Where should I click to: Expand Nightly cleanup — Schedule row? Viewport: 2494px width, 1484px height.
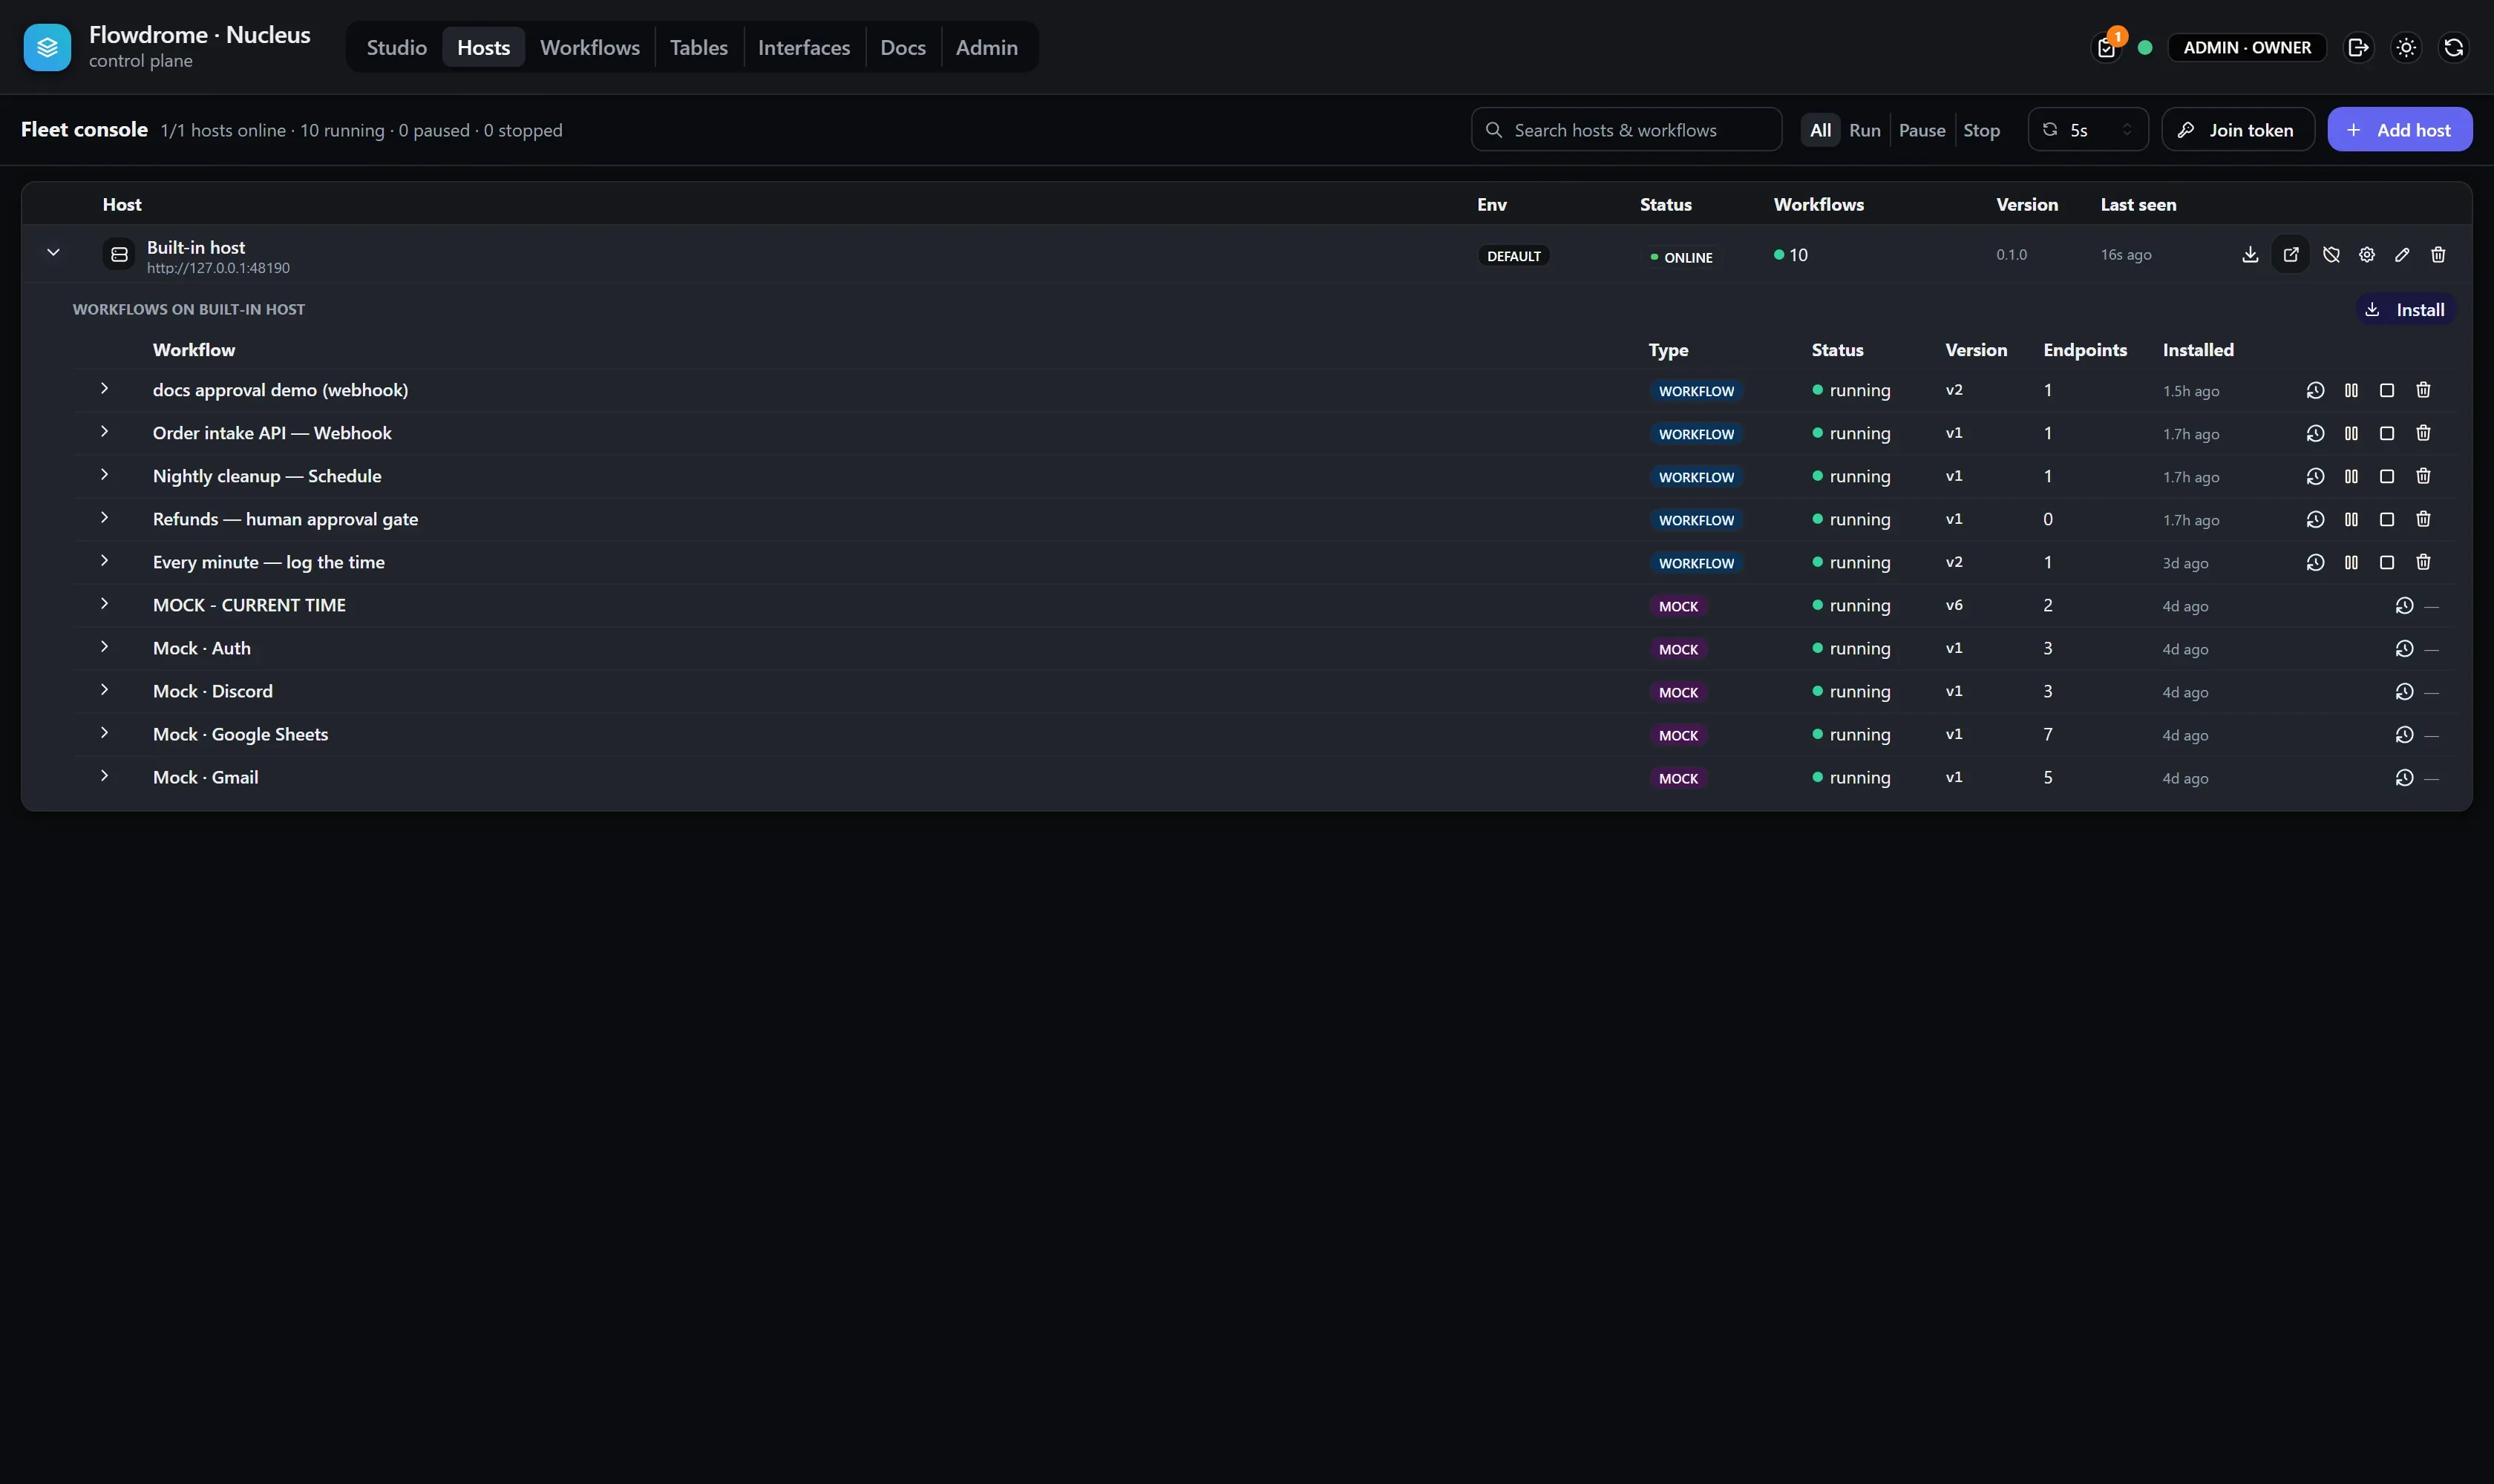(104, 475)
